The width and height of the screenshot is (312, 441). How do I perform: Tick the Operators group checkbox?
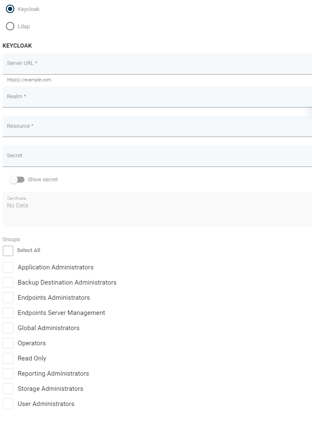pyautogui.click(x=8, y=343)
